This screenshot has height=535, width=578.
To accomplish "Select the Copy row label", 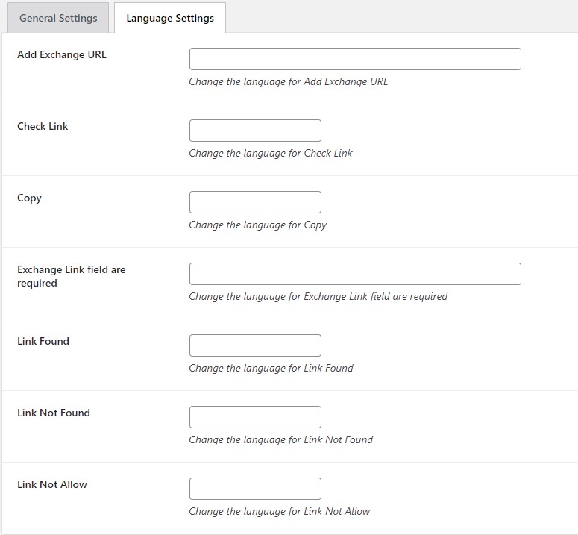I will coord(30,198).
